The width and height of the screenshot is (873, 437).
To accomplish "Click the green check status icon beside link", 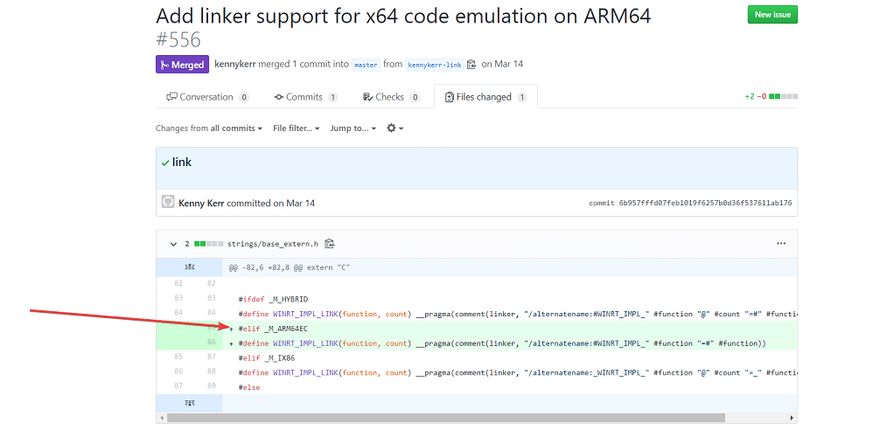I will (x=164, y=163).
